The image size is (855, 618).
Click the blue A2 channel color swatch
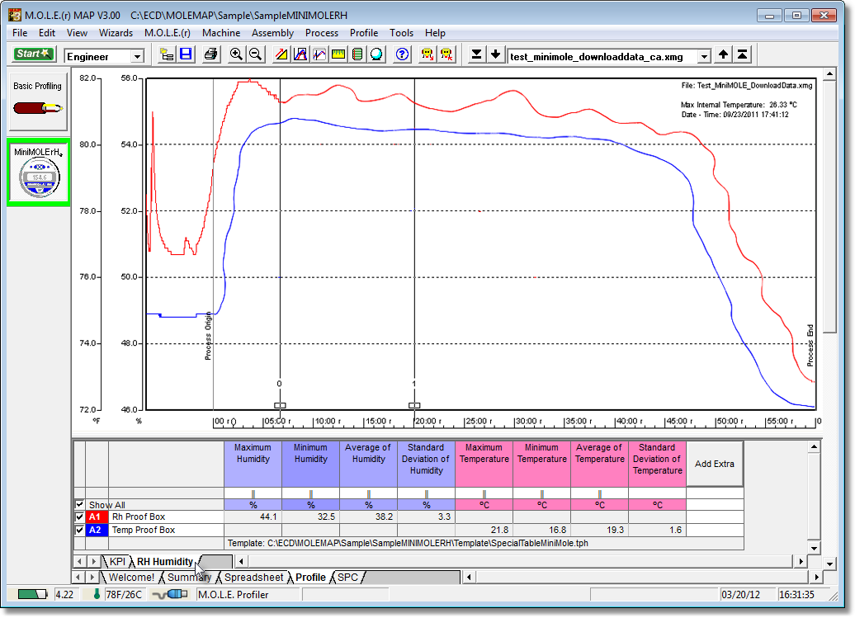pos(97,530)
